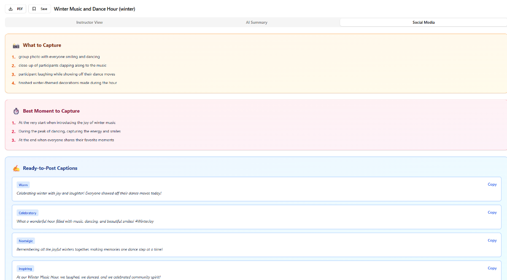Copy the Celebratory caption
Image resolution: width=507 pixels, height=280 pixels.
click(x=492, y=212)
